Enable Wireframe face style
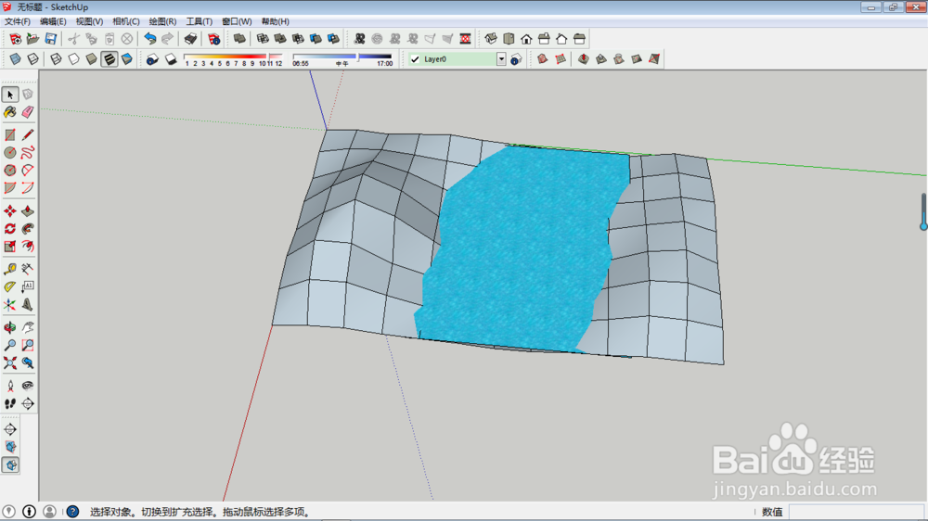Viewport: 928px width, 521px height. click(x=57, y=59)
